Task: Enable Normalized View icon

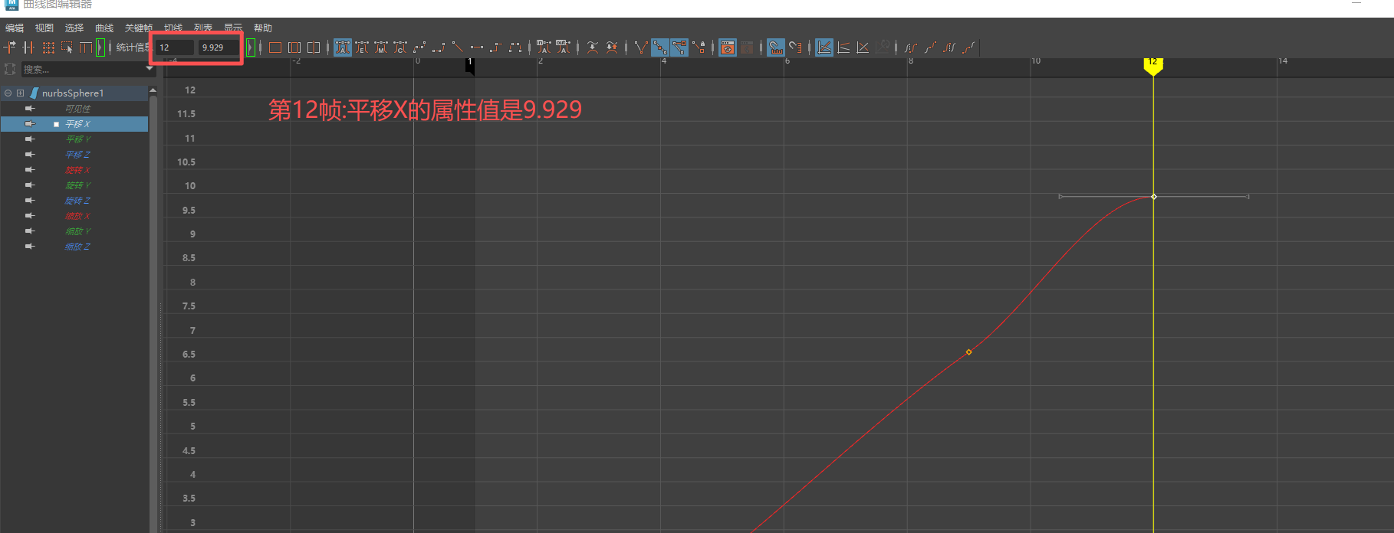Action: 863,47
